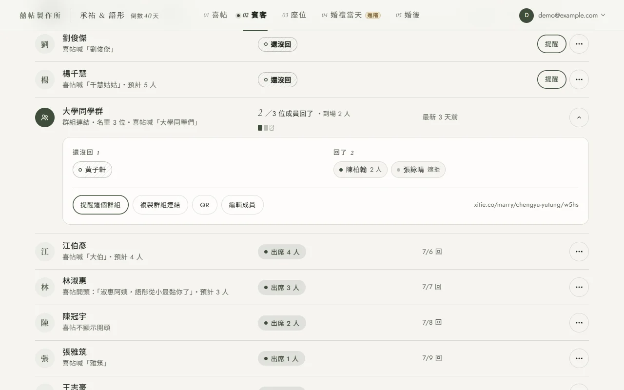624x390 pixels.
Task: Click the 林 avatar circle
Action: coord(45,288)
